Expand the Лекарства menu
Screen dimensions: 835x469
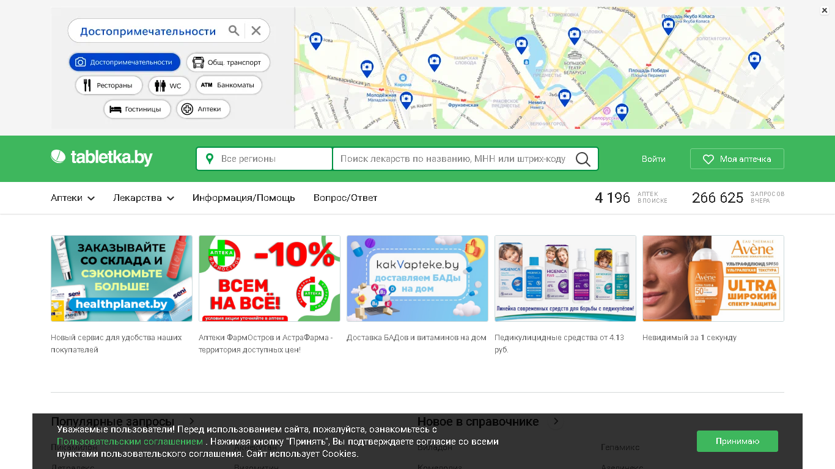tap(144, 198)
